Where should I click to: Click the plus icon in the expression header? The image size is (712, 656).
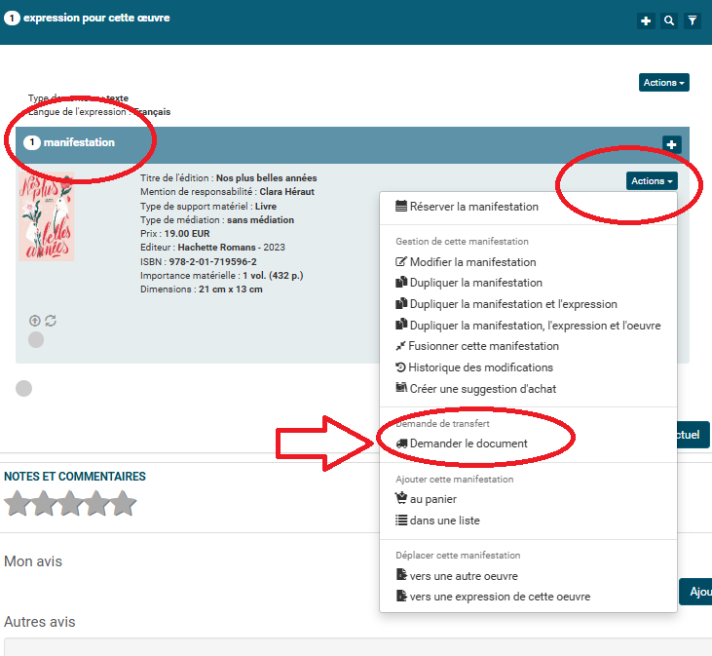tap(646, 20)
